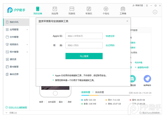Open the 清理垃圾 cleaner icon
Image resolution: width=165 pixels, height=118 pixels.
(x=133, y=79)
